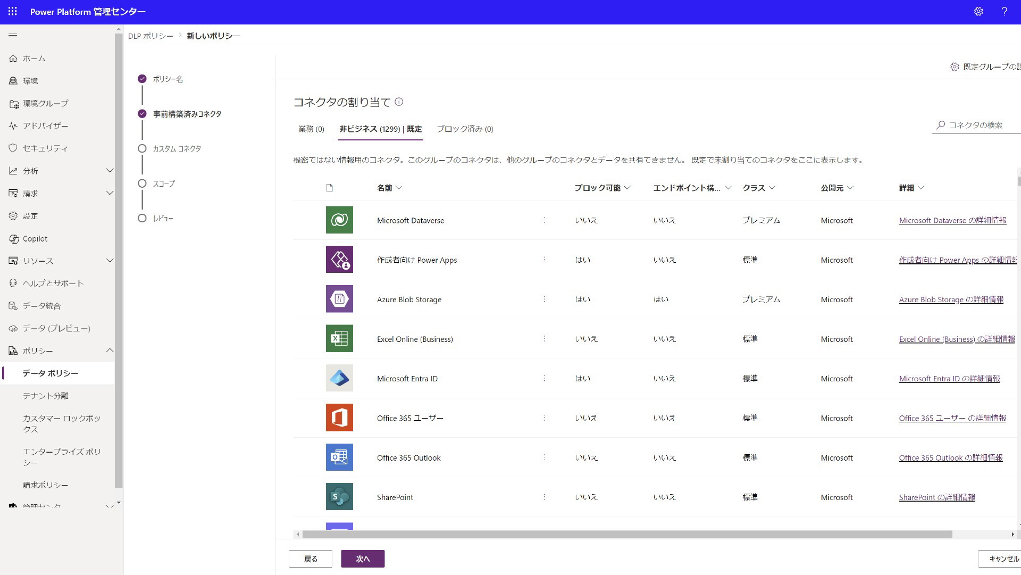This screenshot has height=575, width=1021.
Task: Click the データ統合 icon
Action: click(13, 306)
